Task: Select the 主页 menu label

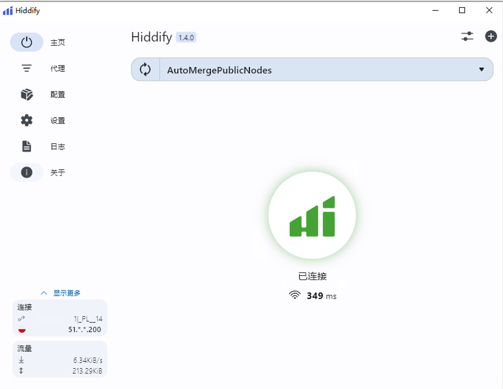Action: coord(58,43)
